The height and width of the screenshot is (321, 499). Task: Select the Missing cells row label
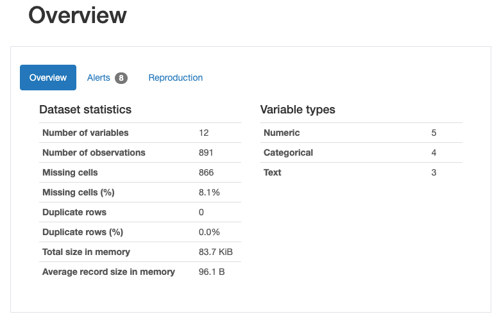pos(70,172)
